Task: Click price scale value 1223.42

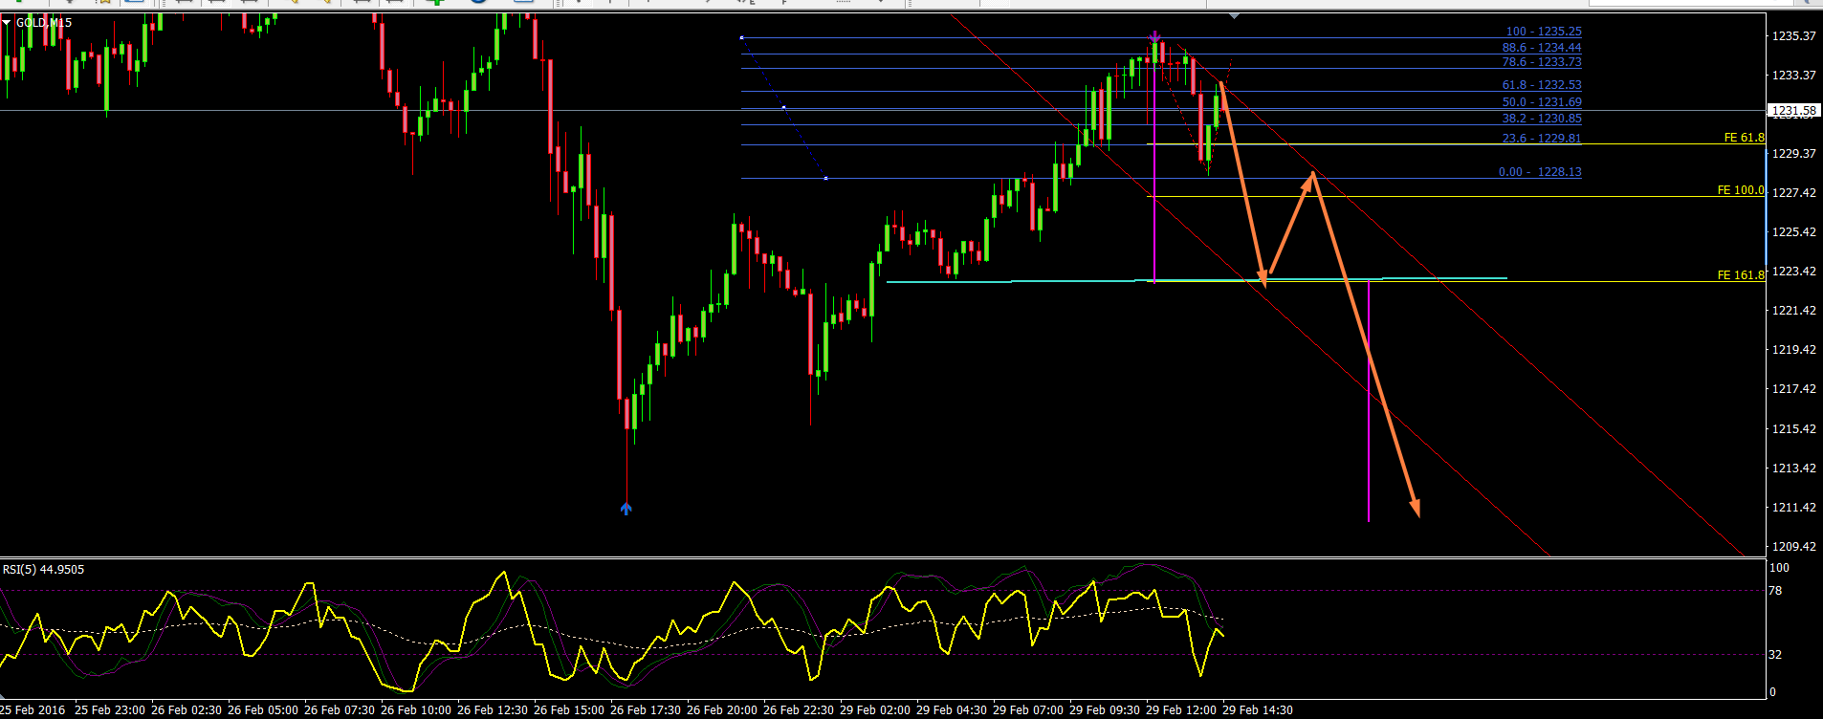Action: [1794, 272]
